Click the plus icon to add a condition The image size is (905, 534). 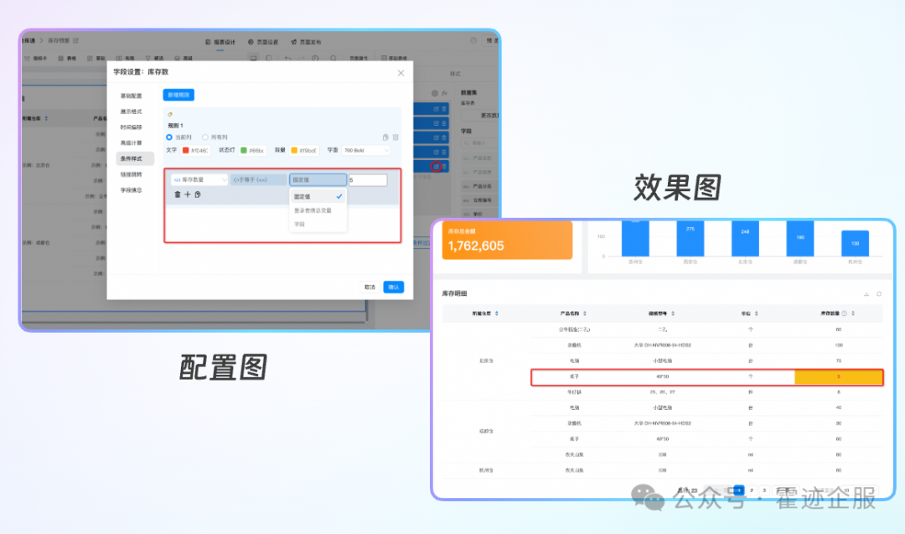pos(187,194)
